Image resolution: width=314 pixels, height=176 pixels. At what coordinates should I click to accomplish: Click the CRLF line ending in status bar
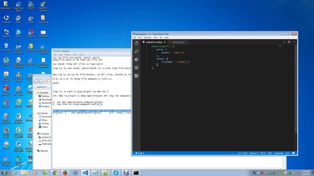coord(270,153)
